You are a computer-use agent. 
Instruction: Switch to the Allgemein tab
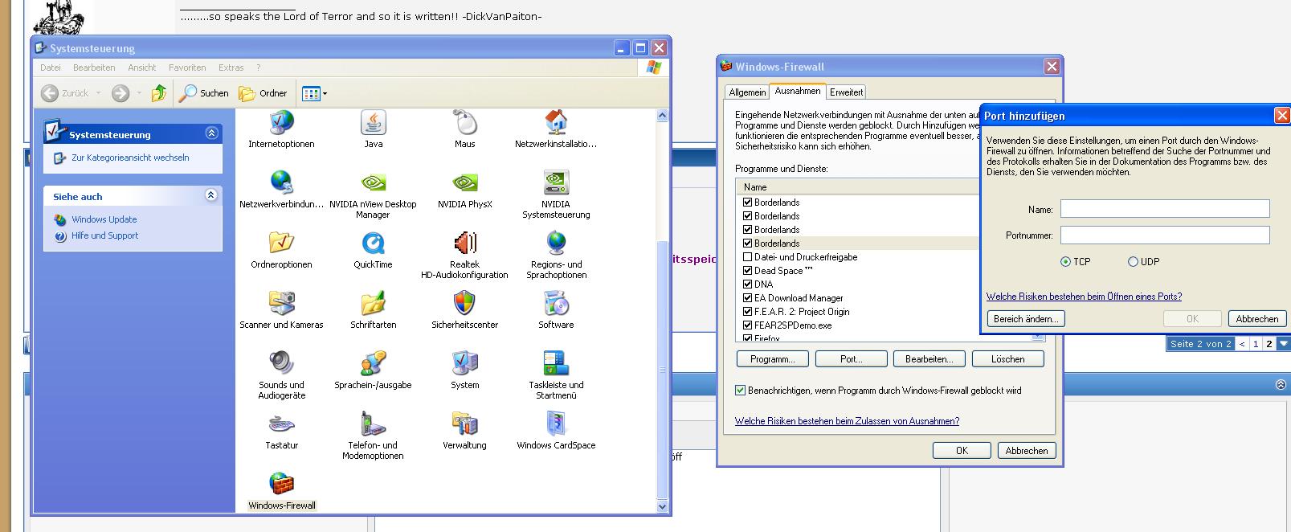(747, 92)
